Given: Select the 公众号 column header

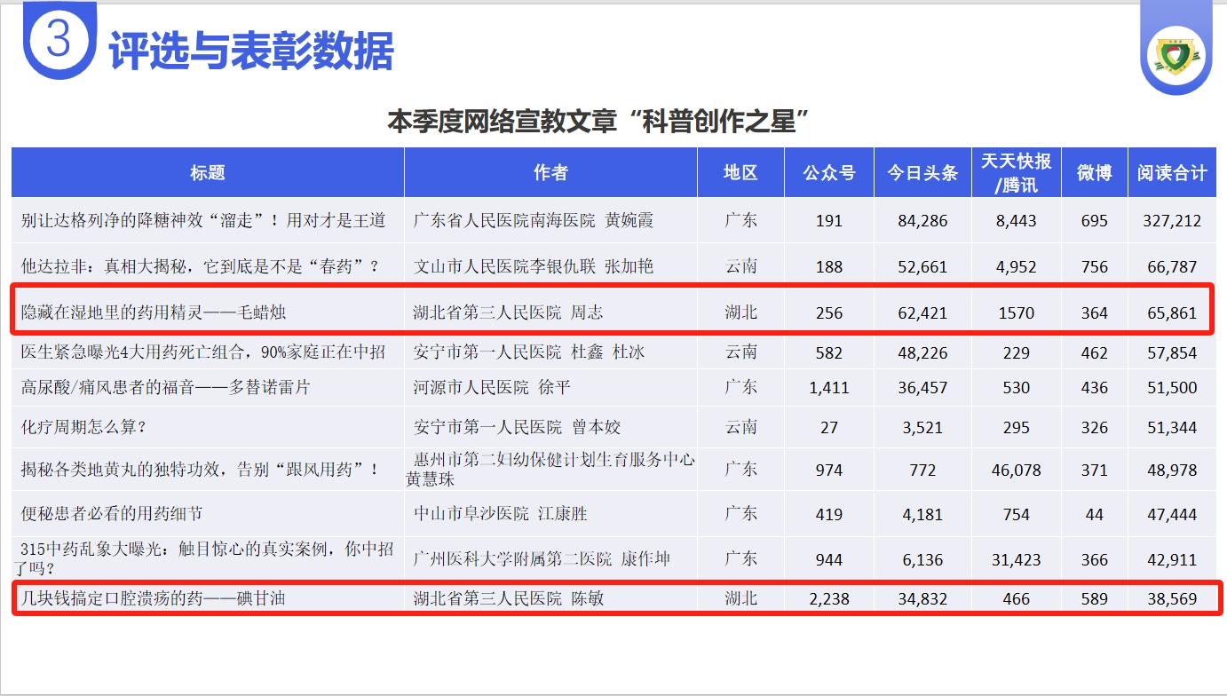Looking at the screenshot, I should click(829, 172).
